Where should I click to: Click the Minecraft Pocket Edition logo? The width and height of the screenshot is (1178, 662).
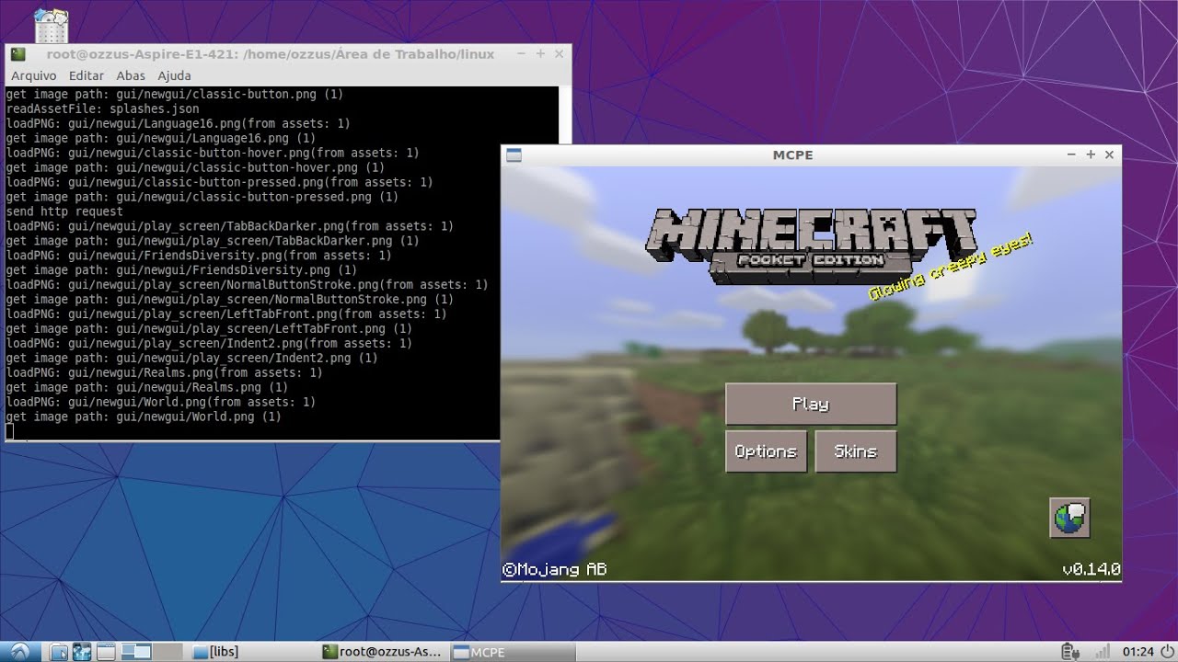810,245
